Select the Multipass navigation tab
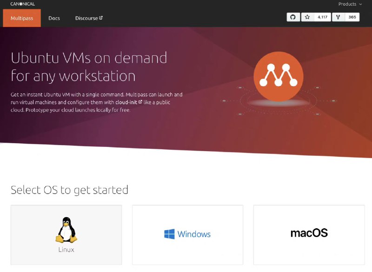This screenshot has width=372, height=272. coord(21,18)
